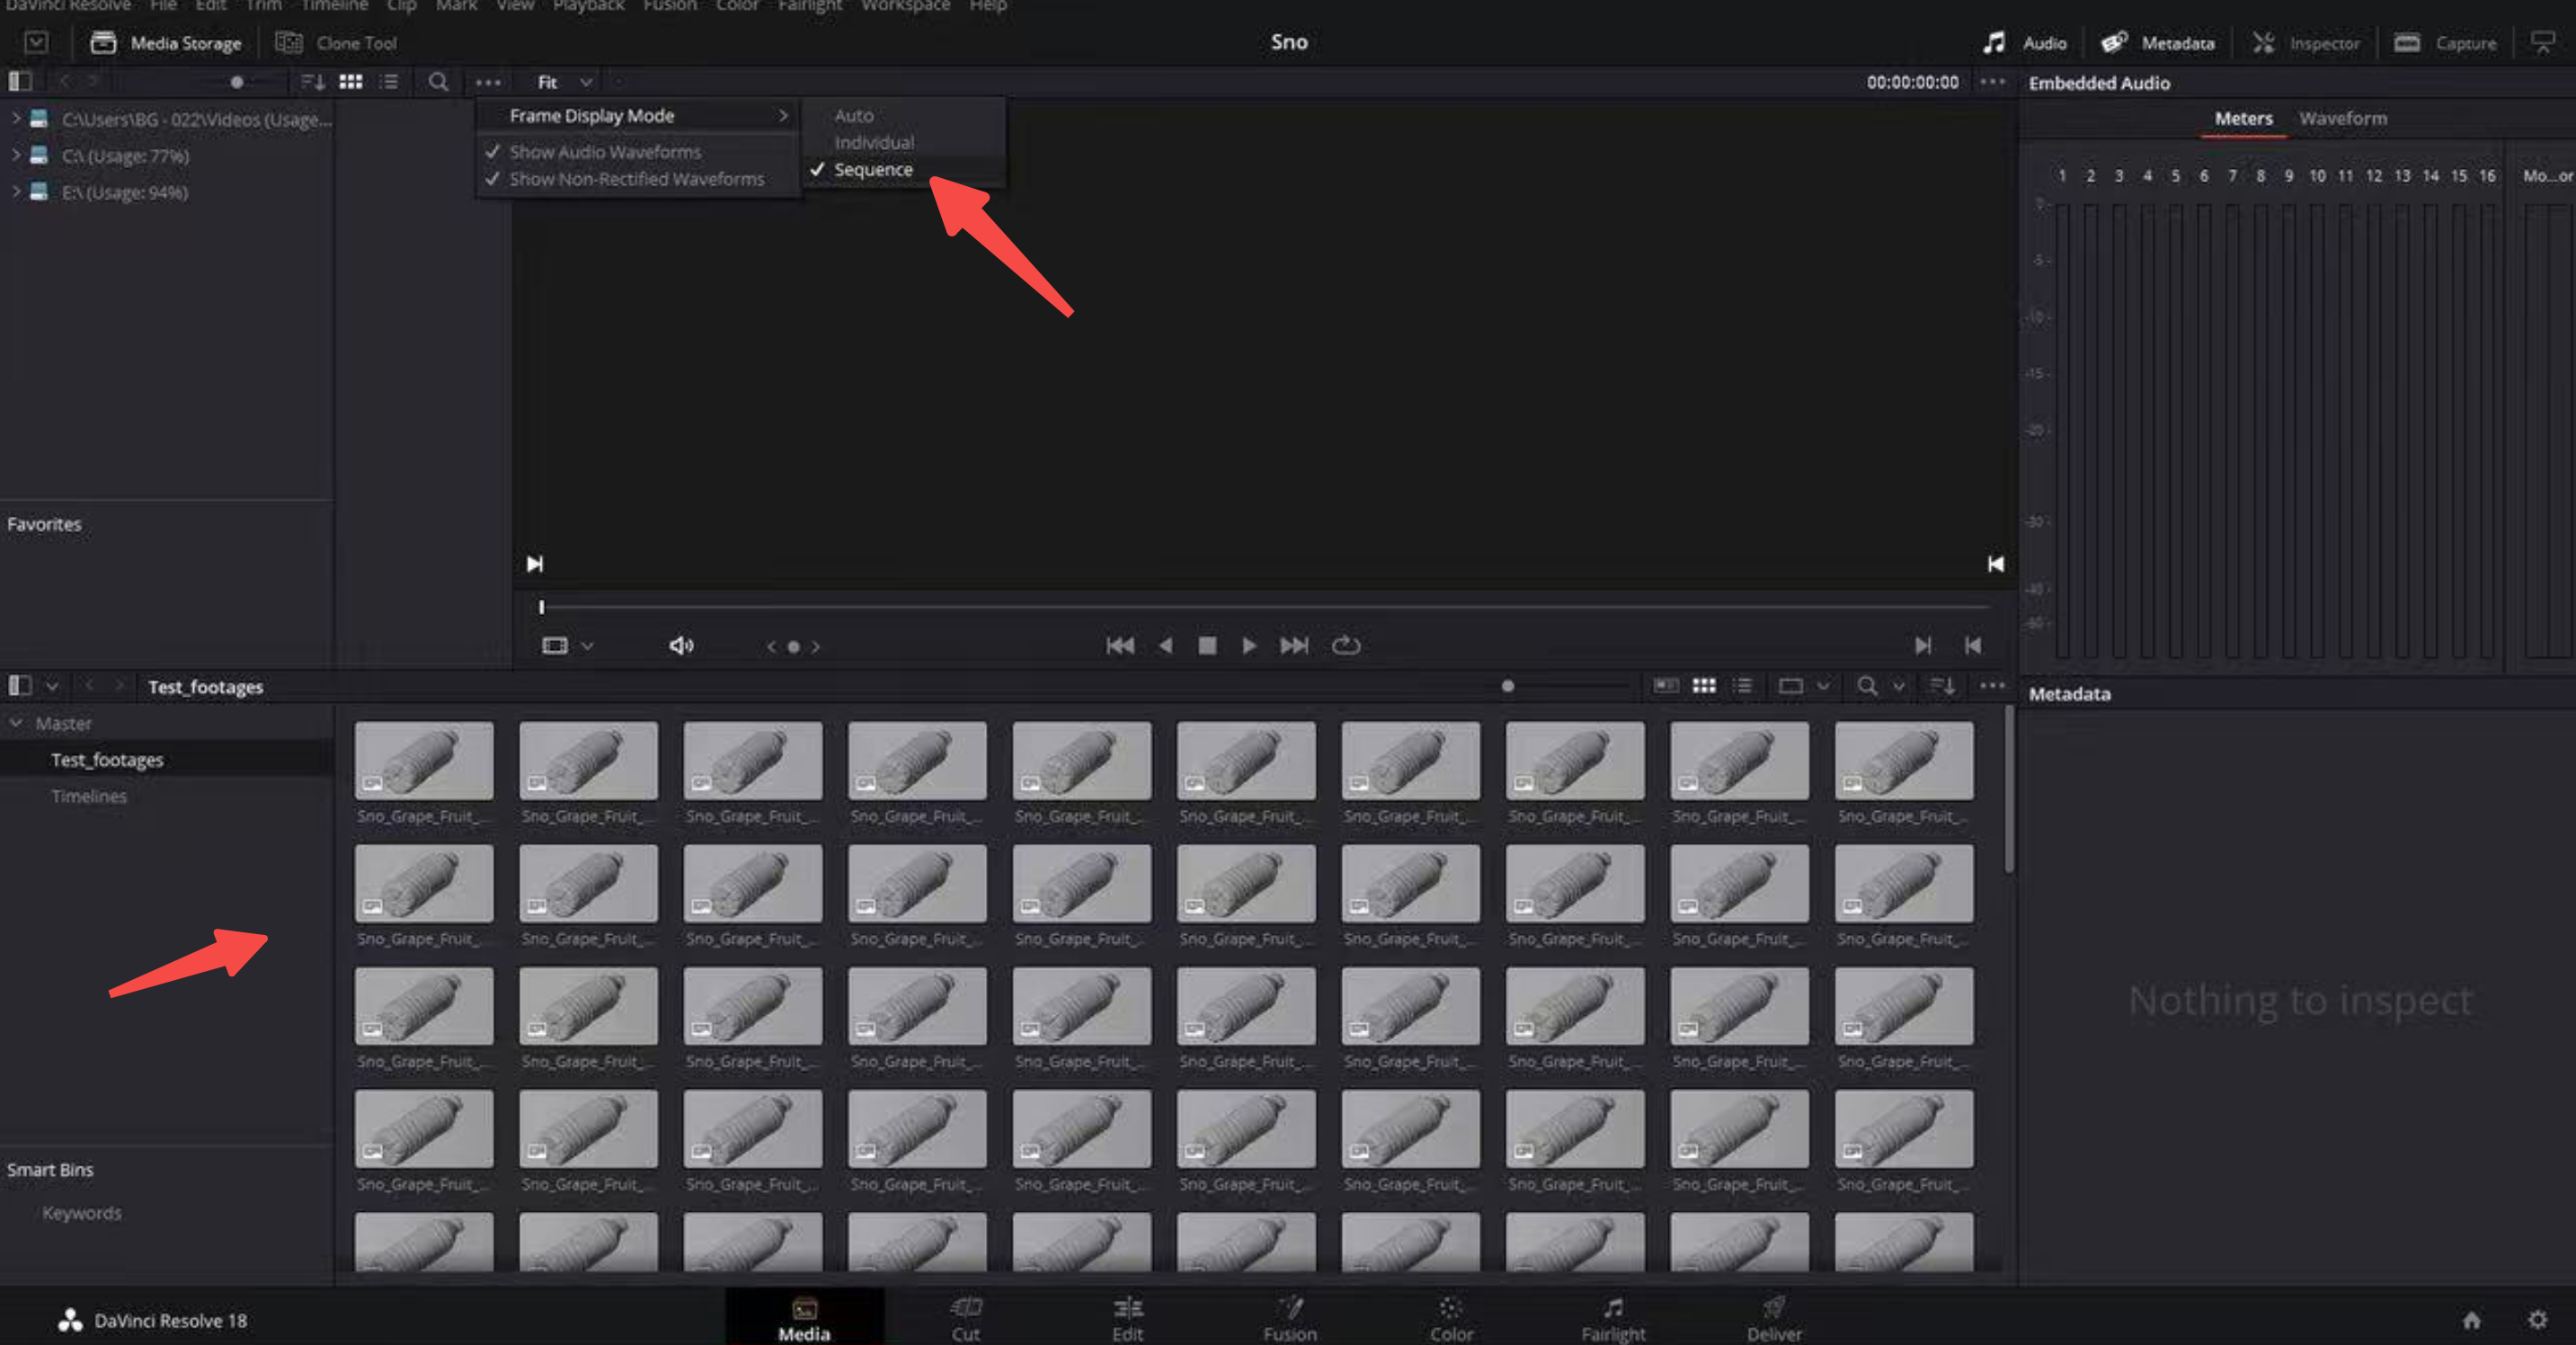Screen dimensions: 2576x1345
Task: Open the Deliver page
Action: (x=1773, y=1318)
